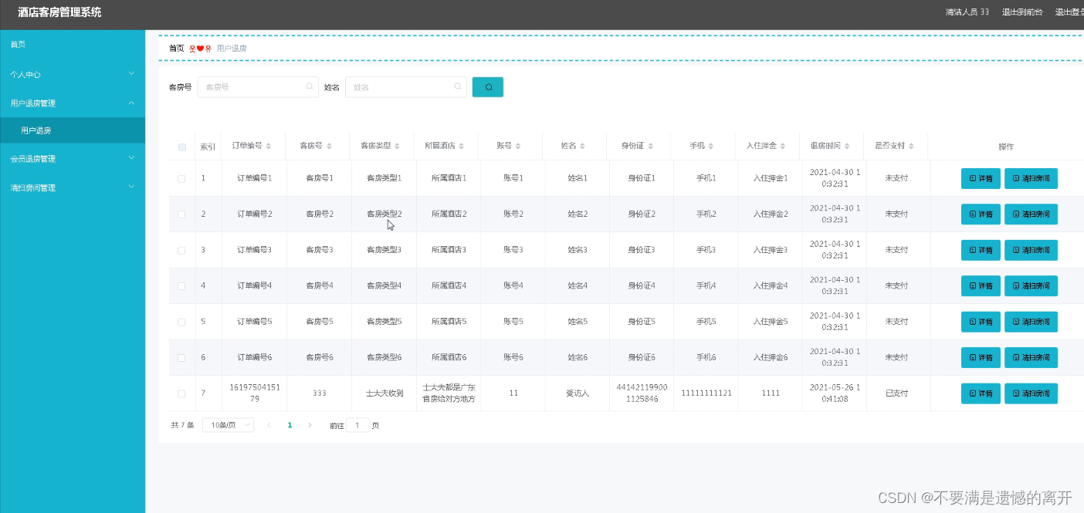
Task: Click the 姓名 search input field
Action: click(x=406, y=87)
